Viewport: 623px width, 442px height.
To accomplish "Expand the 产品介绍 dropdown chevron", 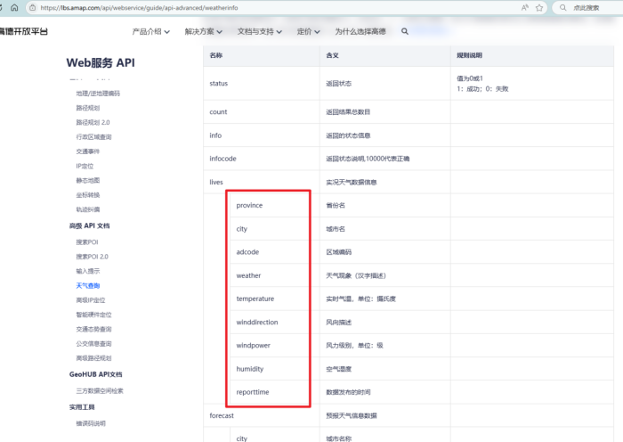I will [167, 32].
